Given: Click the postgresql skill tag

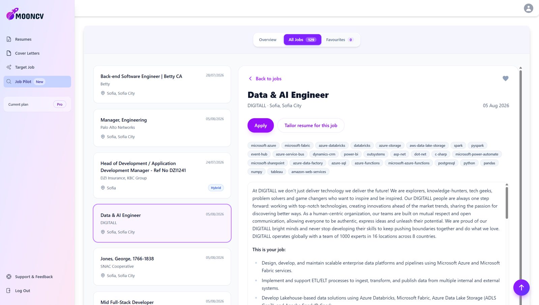Looking at the screenshot, I should pyautogui.click(x=446, y=163).
